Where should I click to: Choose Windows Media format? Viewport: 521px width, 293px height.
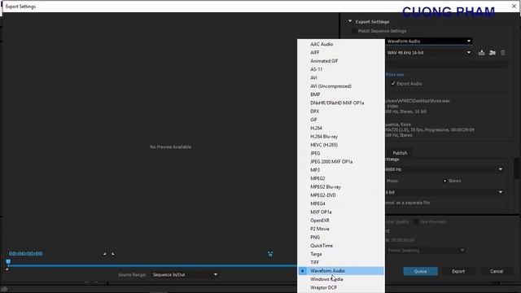pos(341,279)
